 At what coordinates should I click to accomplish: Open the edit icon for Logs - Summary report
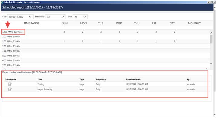click(x=10, y=89)
